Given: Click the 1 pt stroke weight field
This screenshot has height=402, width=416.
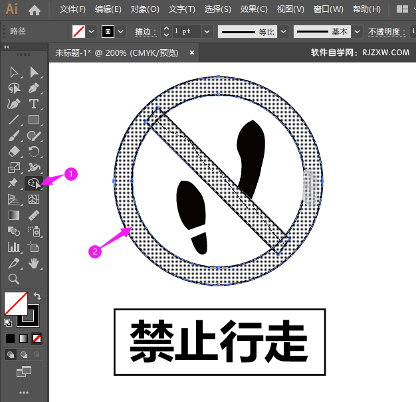Looking at the screenshot, I should (x=187, y=32).
